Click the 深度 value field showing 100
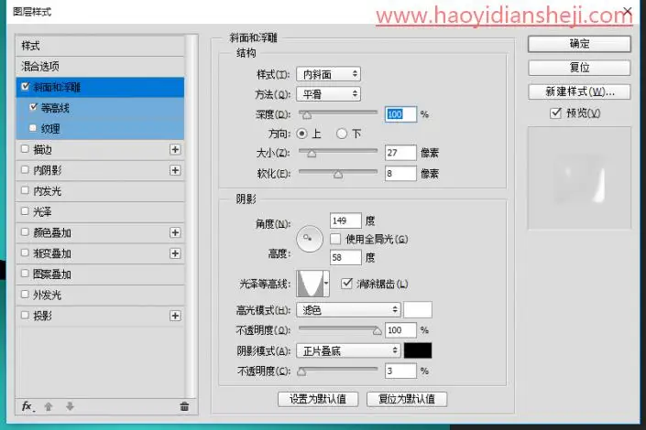Image resolution: width=646 pixels, height=430 pixels. (400, 114)
